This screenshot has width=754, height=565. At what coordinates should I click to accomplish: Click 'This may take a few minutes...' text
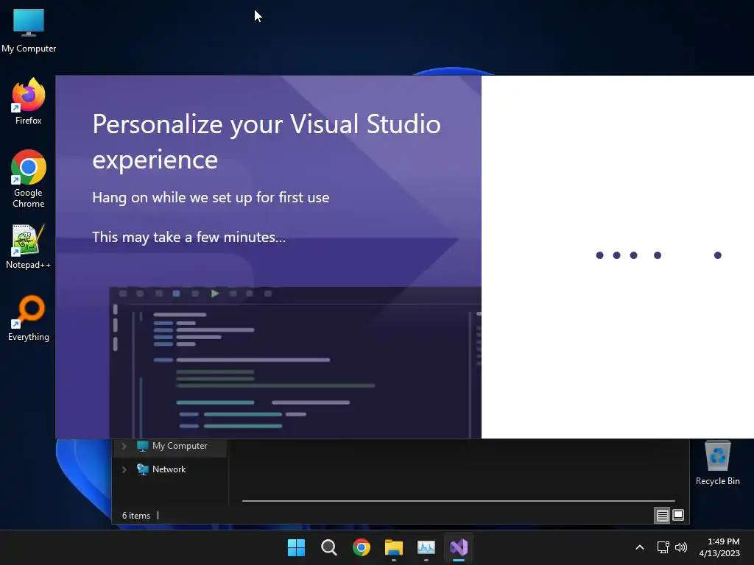point(189,237)
